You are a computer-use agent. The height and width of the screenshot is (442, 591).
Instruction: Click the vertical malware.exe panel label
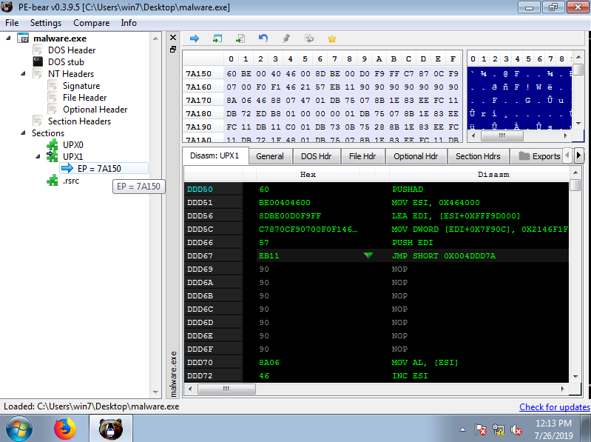(173, 374)
